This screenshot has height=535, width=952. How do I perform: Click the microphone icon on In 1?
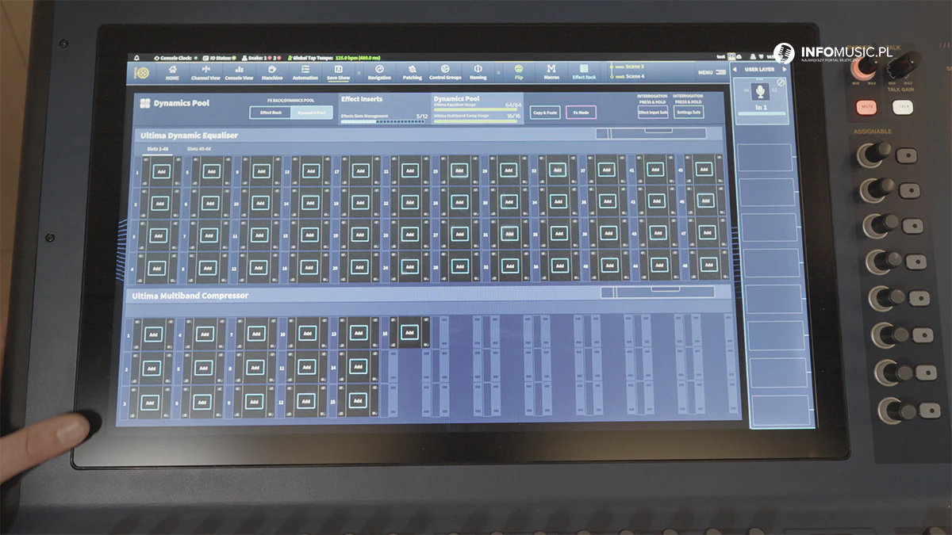click(760, 93)
